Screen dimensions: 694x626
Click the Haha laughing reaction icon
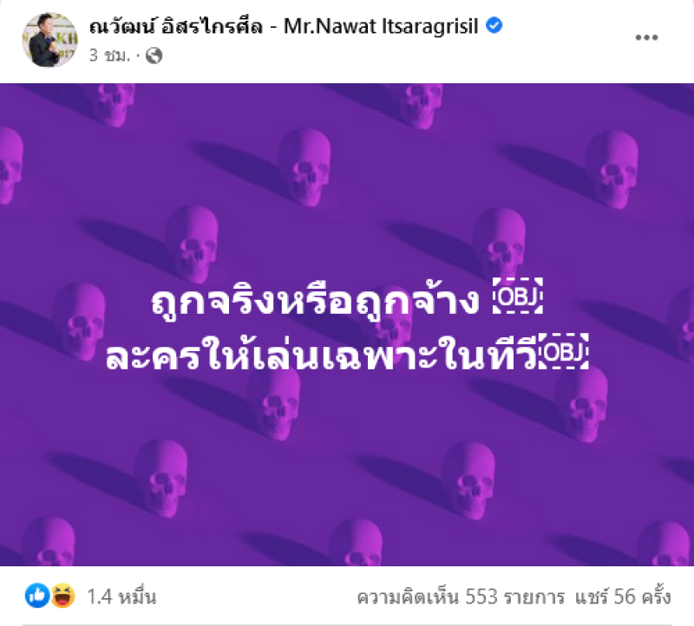pyautogui.click(x=62, y=596)
